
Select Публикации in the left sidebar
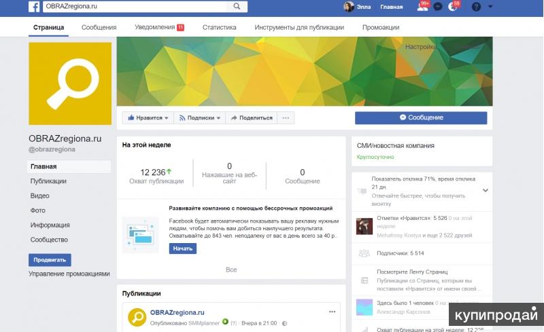pyautogui.click(x=48, y=181)
